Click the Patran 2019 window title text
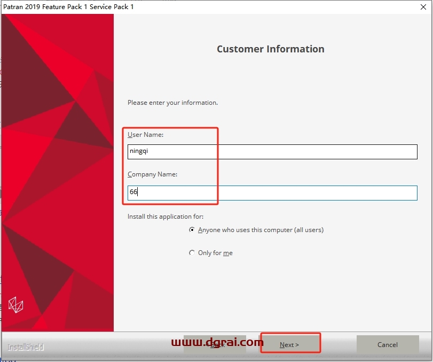Viewport: 433px width, 362px height. pos(68,7)
